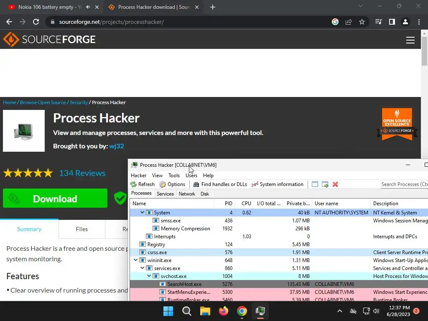Open the wj32 author link
The width and height of the screenshot is (428, 321).
[x=117, y=146]
